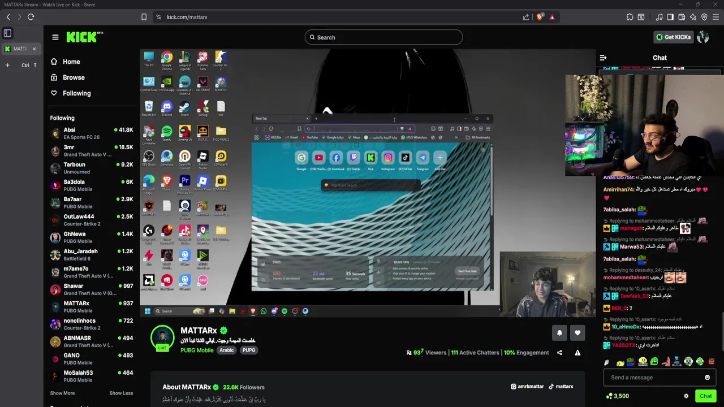724x407 pixels.
Task: Click the notification bell for MATTARx
Action: (559, 333)
